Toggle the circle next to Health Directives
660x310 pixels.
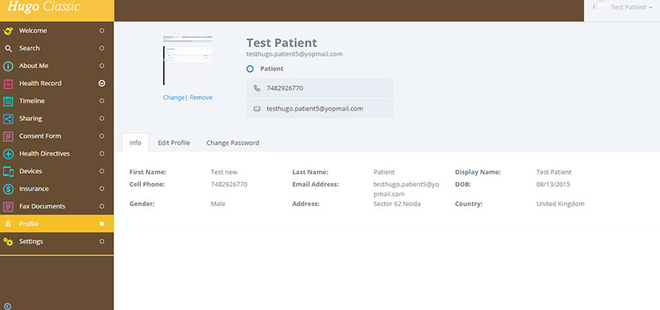tap(102, 153)
